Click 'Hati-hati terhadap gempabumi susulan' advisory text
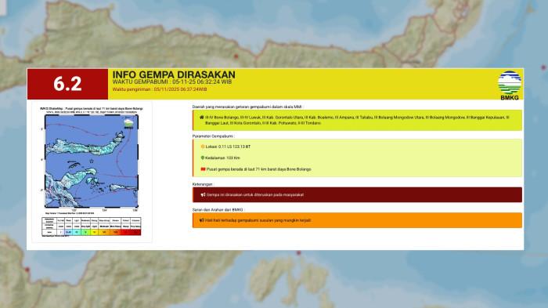548x308 pixels. pyautogui.click(x=258, y=220)
